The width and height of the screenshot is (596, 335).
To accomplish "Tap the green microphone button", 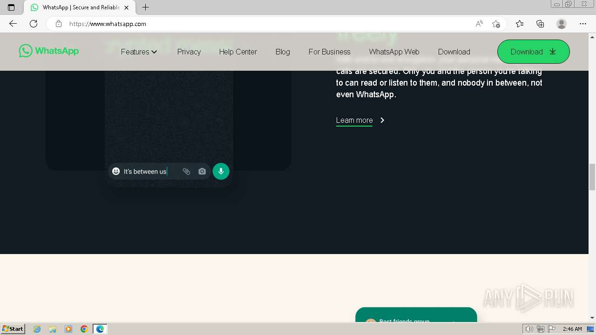I will (221, 171).
